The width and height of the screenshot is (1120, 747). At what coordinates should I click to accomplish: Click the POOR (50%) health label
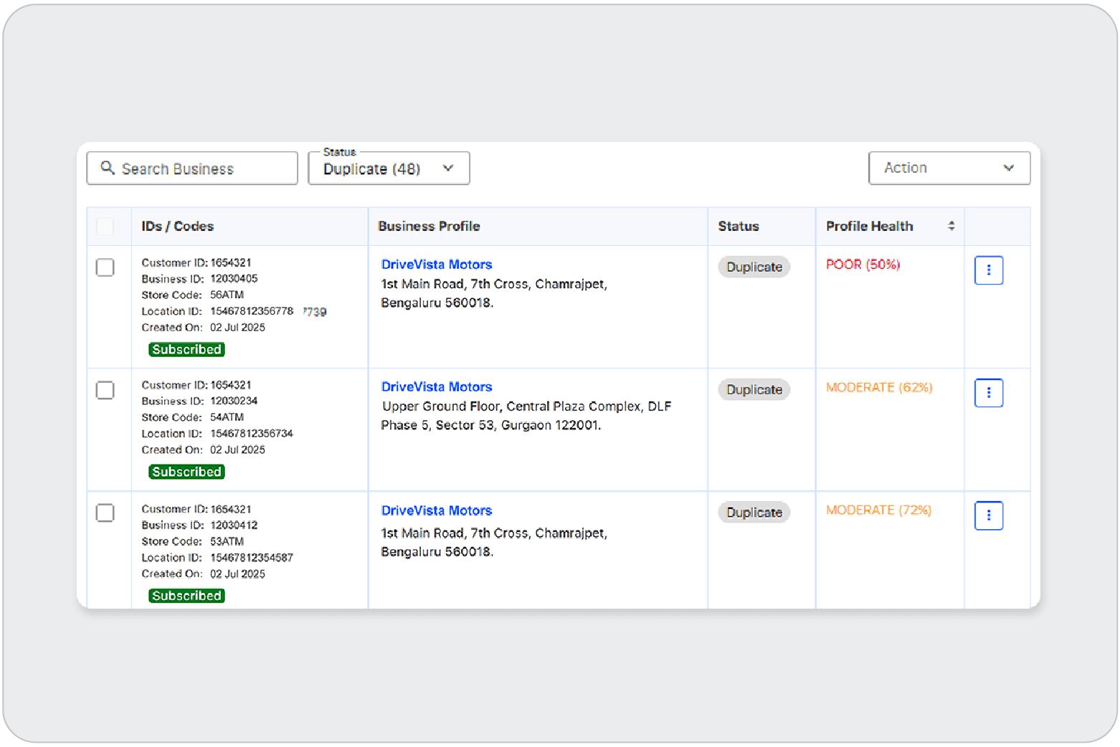pyautogui.click(x=863, y=265)
